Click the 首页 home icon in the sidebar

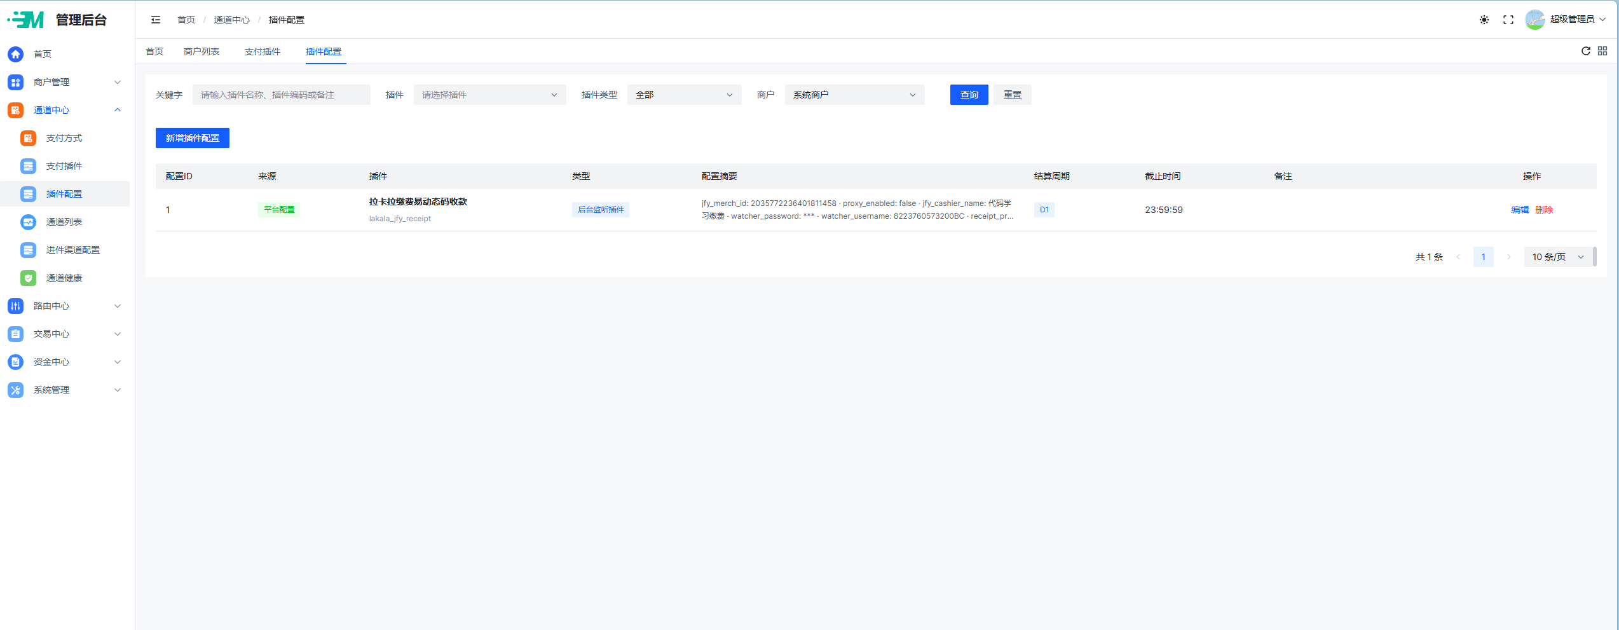tap(16, 54)
